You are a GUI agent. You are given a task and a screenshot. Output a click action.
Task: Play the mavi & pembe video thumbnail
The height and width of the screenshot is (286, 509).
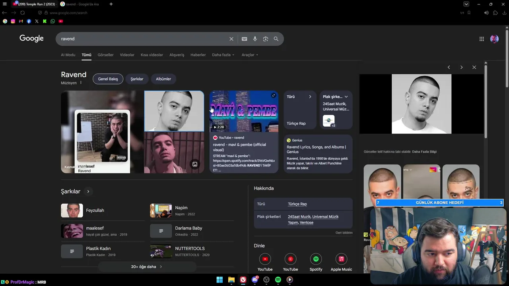coord(244,111)
